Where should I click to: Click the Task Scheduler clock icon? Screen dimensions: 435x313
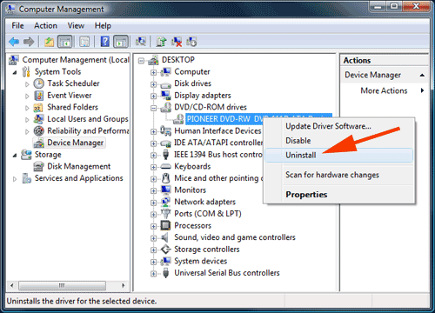(x=38, y=83)
